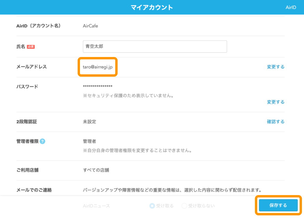Screen dimensions: 304x218
Task: Open the AirID link in the header
Action: coord(291,7)
